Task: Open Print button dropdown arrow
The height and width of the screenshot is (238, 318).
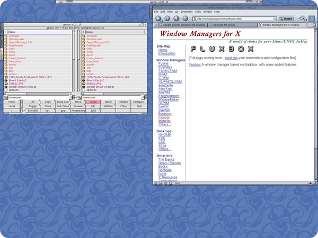Action: point(305,20)
